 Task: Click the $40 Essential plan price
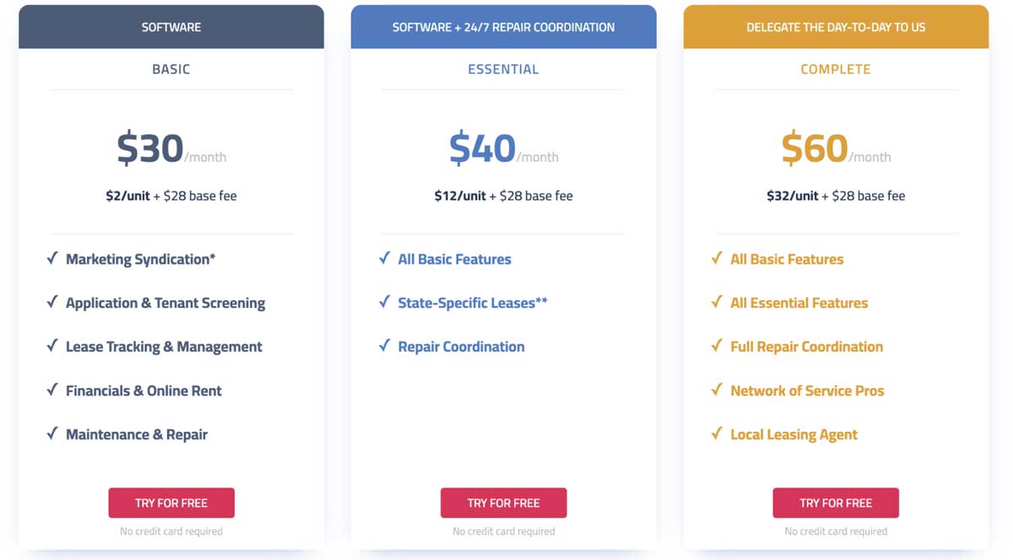[x=482, y=148]
